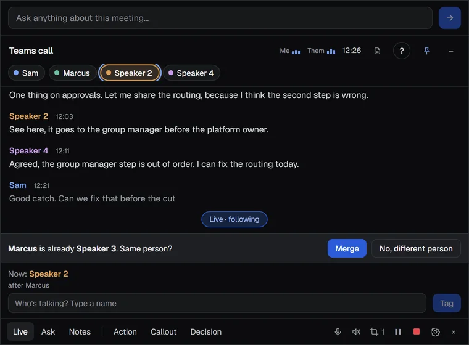The image size is (469, 345).
Task: Click the Live · following pill
Action: point(234,219)
